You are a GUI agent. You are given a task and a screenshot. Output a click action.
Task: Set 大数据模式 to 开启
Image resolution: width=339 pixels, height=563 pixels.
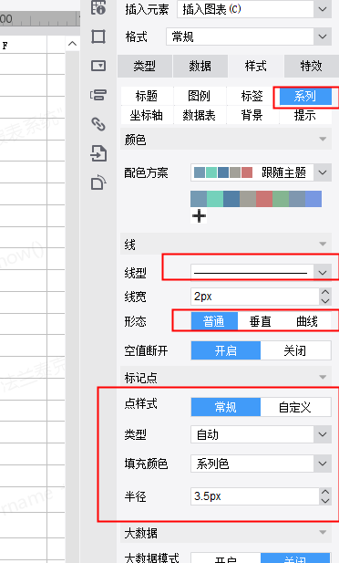[x=226, y=558]
